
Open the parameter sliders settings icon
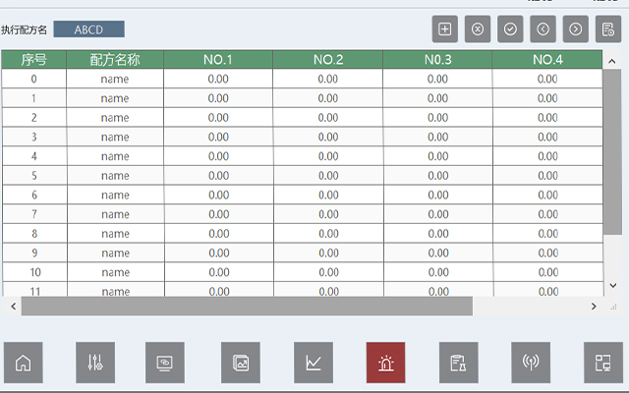pos(95,363)
